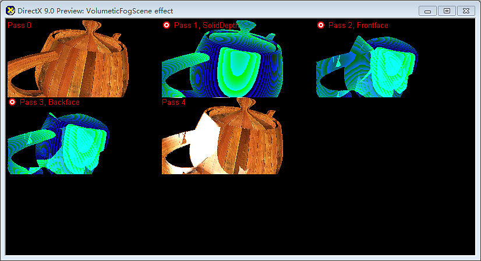Screen dimensions: 481x261
Task: Select the Pass 2, Frontface label
Action: (x=358, y=26)
